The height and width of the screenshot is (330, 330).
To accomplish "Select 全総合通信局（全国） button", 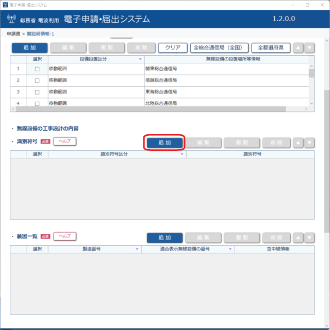I will coord(219,48).
